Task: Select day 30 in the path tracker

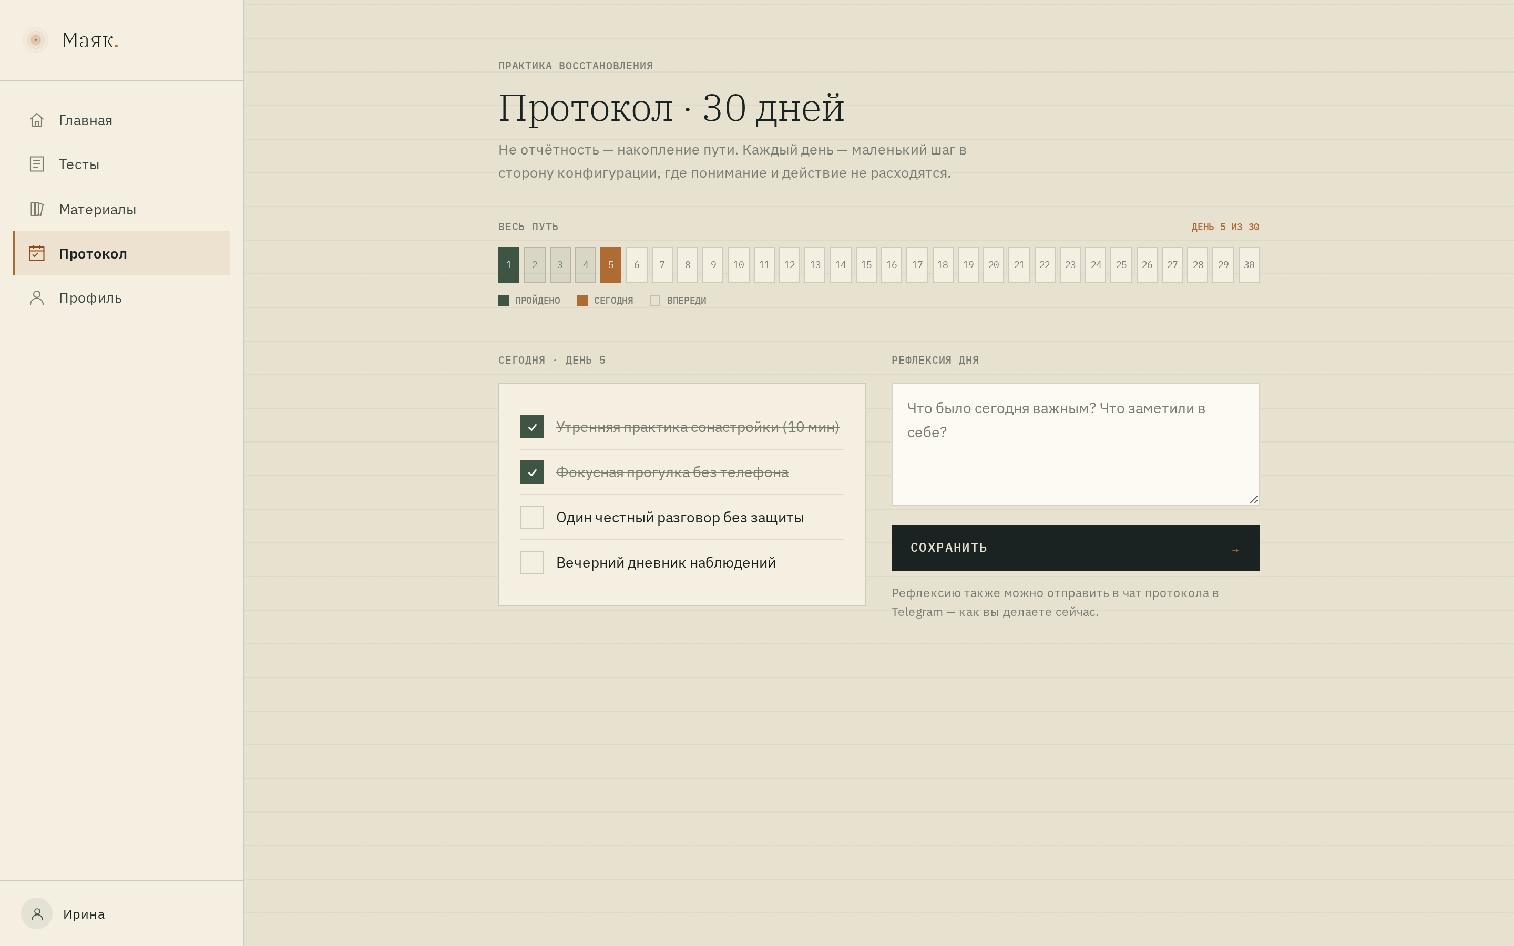Action: [x=1249, y=265]
